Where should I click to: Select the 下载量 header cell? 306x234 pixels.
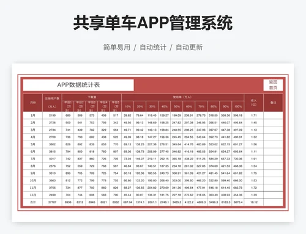pos(92,97)
